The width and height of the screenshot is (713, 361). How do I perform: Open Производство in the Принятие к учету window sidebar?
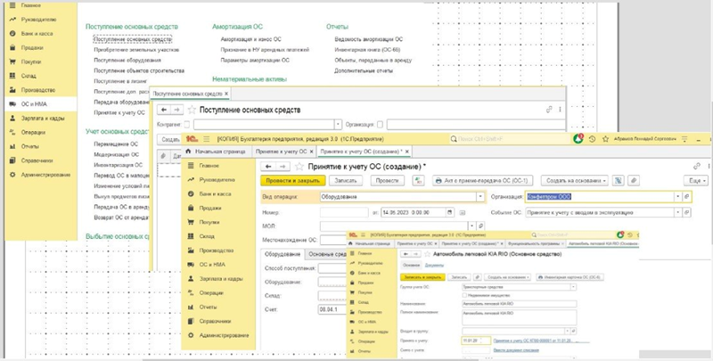(x=217, y=250)
